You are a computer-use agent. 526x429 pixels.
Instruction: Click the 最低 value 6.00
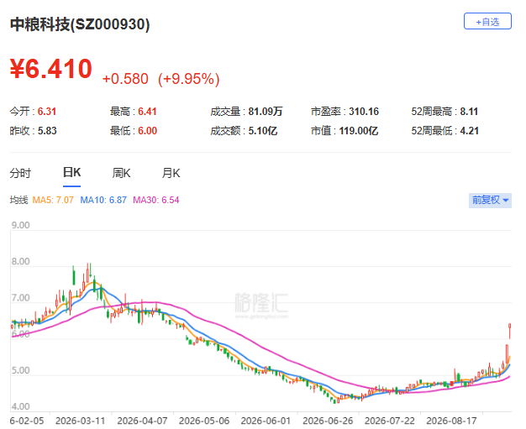tap(147, 131)
